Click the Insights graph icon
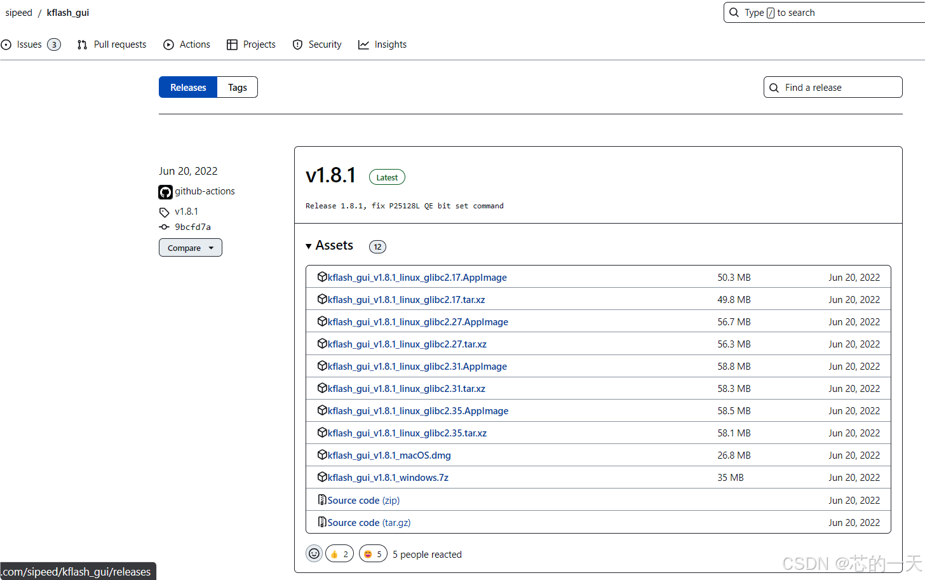Screen dimensions: 925x580 click(363, 44)
